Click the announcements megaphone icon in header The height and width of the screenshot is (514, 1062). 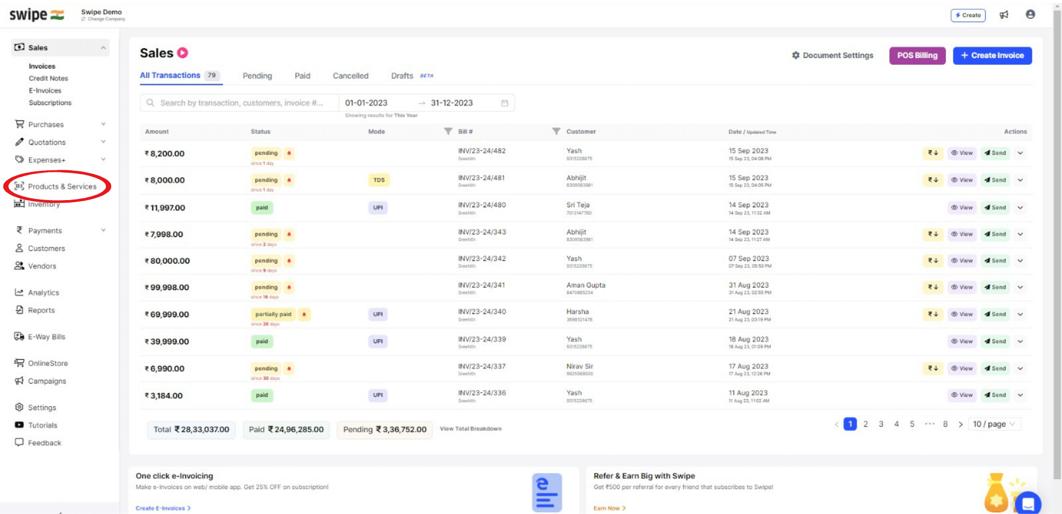1004,15
